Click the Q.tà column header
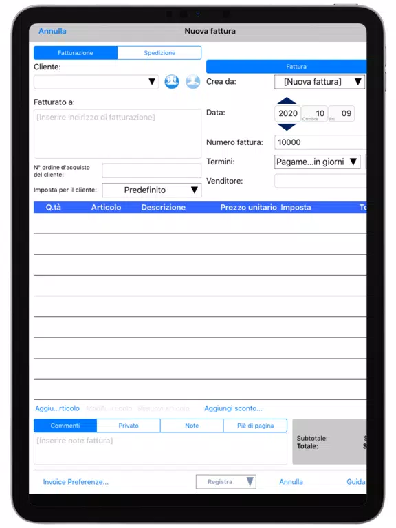The width and height of the screenshot is (396, 528). coord(54,208)
